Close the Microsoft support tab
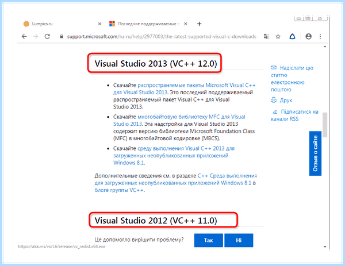345x266 pixels. pos(186,24)
